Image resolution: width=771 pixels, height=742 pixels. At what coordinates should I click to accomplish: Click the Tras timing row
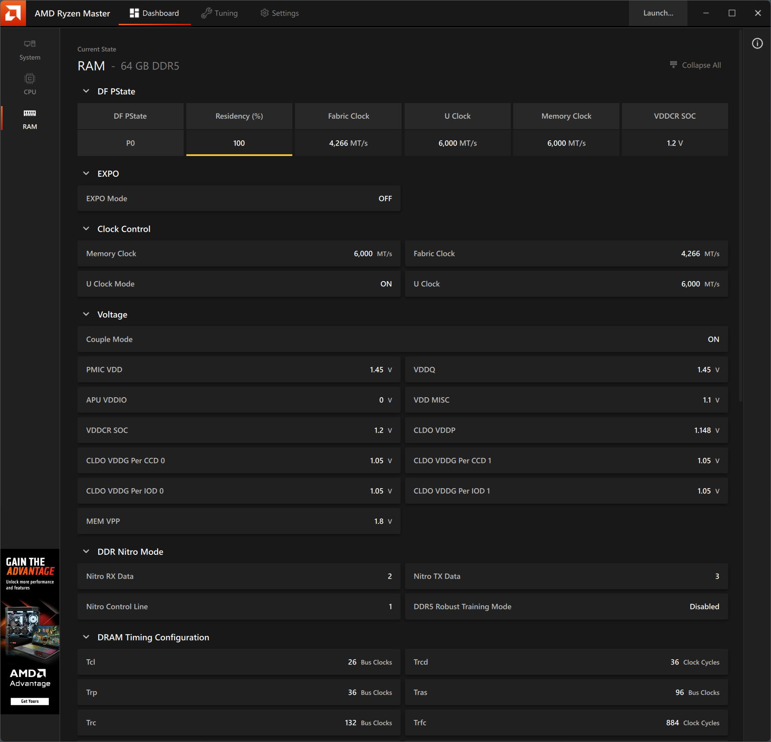(567, 692)
